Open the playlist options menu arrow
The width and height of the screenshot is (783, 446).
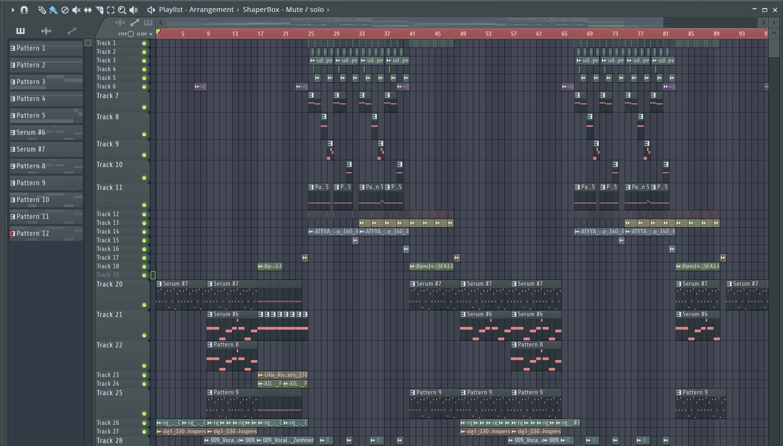click(x=13, y=10)
